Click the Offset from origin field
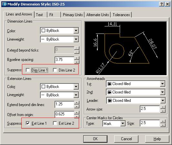The width and height of the screenshot is (172, 145). coord(65,114)
